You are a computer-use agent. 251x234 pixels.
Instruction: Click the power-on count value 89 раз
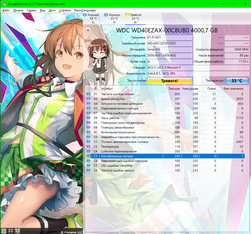click(237, 55)
